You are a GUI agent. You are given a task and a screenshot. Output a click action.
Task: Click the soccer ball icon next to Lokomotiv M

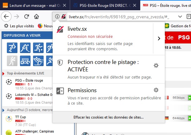click(9, 97)
